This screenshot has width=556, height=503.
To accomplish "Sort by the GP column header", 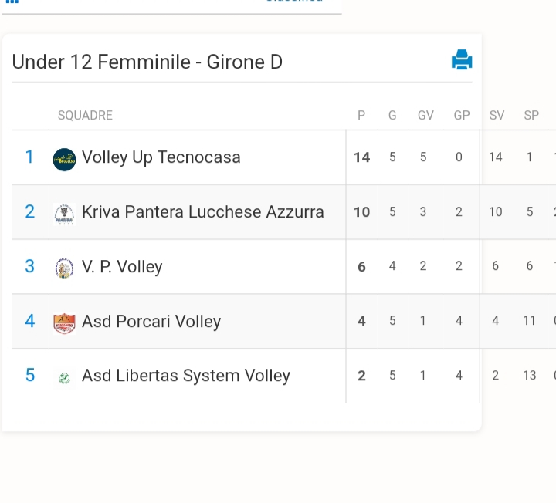I will pyautogui.click(x=462, y=115).
